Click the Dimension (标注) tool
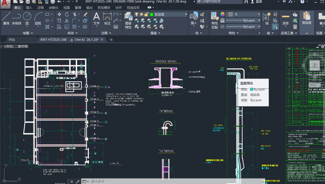 click(107, 18)
